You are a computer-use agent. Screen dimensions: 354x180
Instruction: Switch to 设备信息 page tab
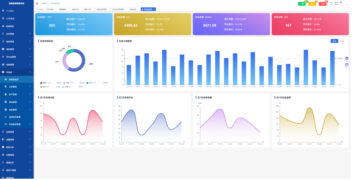[134, 9]
